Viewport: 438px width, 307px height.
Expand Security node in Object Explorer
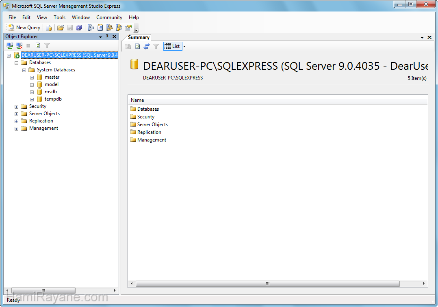point(17,107)
